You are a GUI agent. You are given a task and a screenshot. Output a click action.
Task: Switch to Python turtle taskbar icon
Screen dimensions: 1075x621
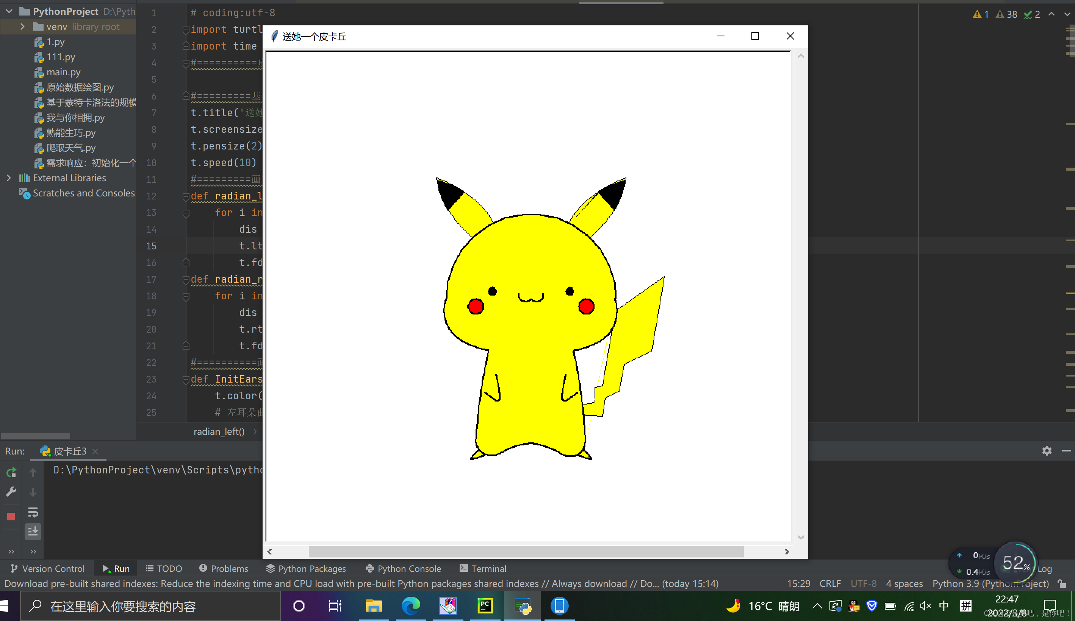coord(523,605)
